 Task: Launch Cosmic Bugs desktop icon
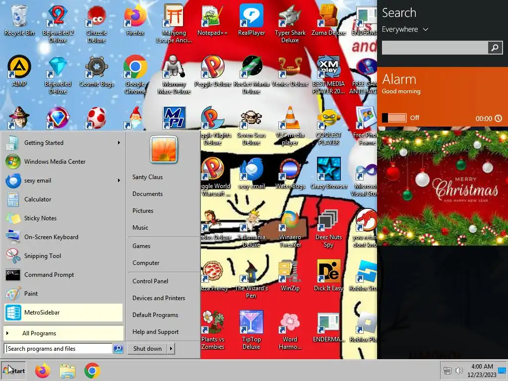tap(97, 71)
